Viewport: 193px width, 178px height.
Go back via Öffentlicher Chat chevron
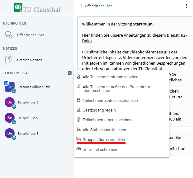coord(81,6)
